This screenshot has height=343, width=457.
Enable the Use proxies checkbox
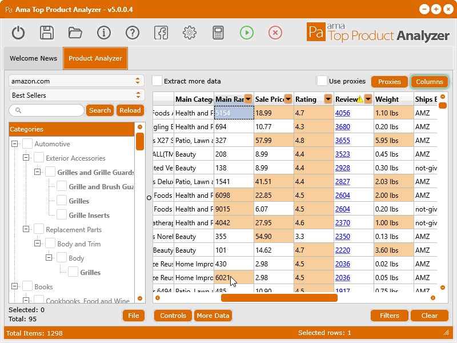point(322,81)
